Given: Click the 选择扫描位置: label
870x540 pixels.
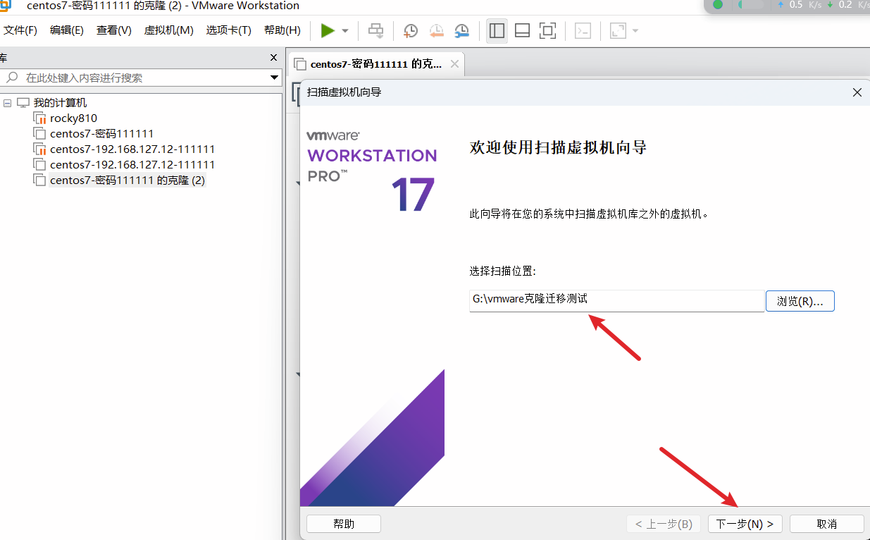Looking at the screenshot, I should point(503,271).
